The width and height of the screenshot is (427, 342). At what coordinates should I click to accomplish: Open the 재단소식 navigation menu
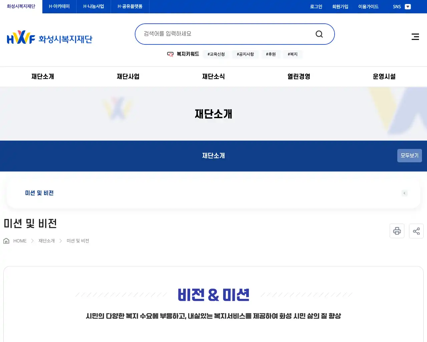pyautogui.click(x=213, y=76)
